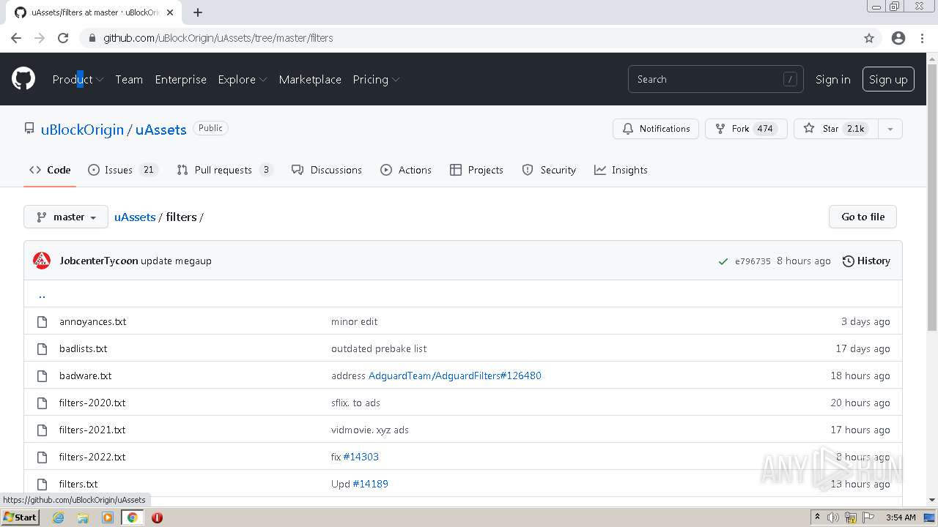Open the Actions tab
Screen dimensions: 938x527
tap(406, 170)
